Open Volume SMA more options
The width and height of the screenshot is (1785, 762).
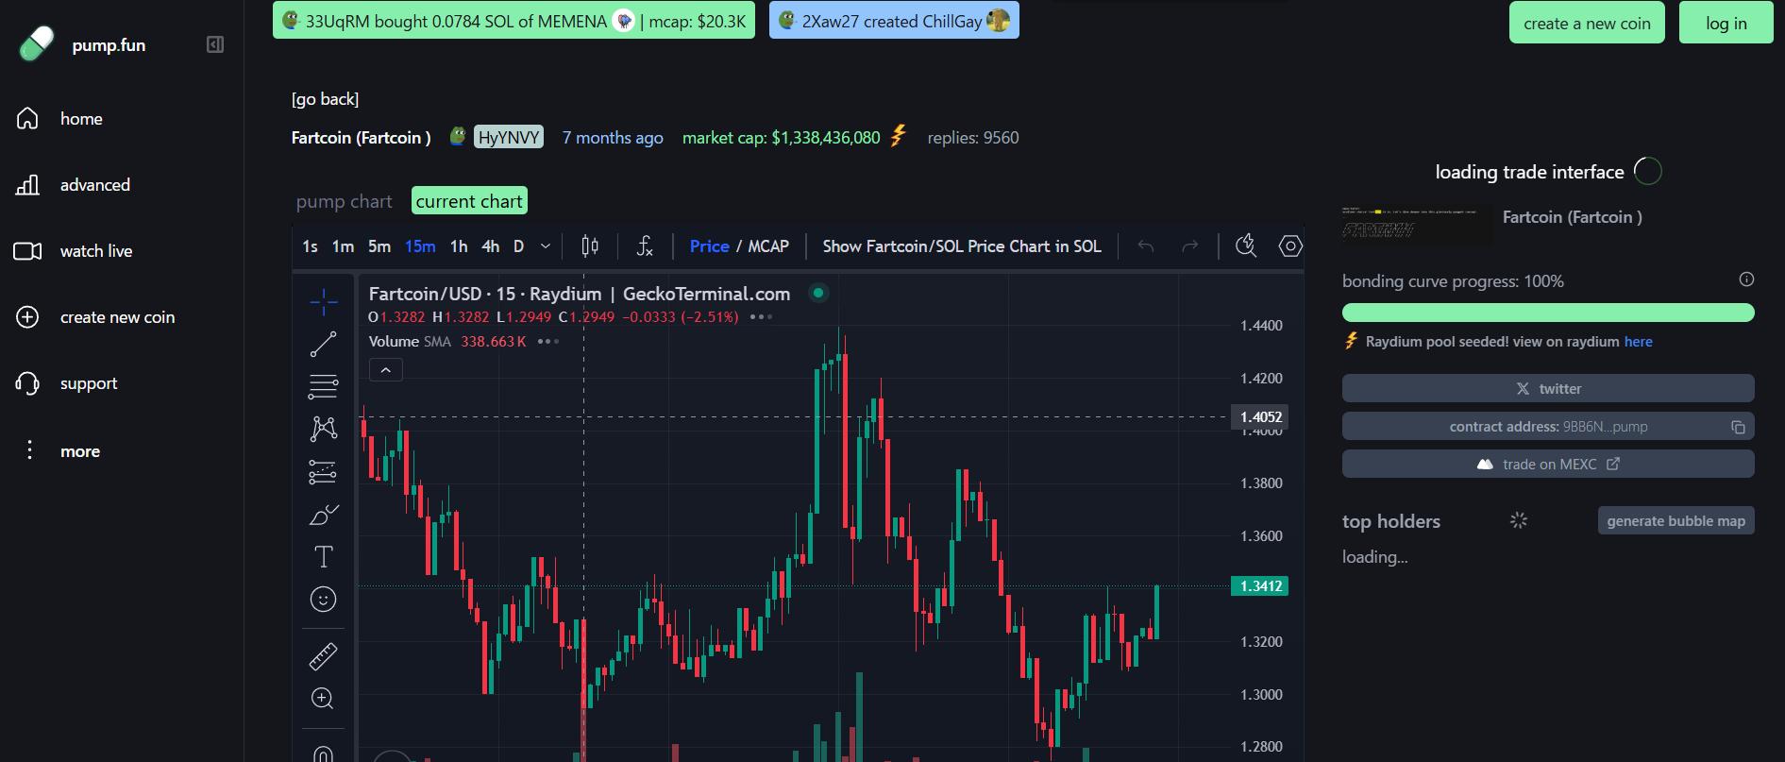(x=548, y=342)
